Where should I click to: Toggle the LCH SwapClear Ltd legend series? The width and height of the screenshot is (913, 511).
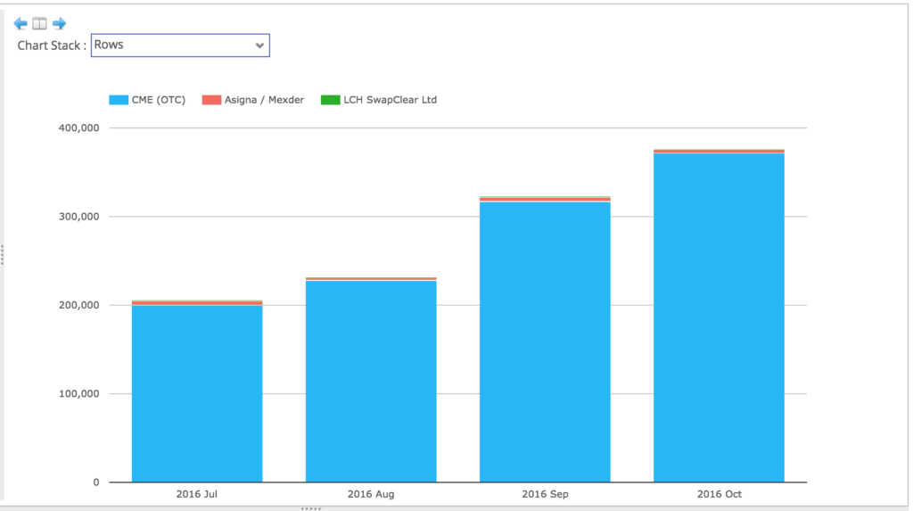point(378,100)
